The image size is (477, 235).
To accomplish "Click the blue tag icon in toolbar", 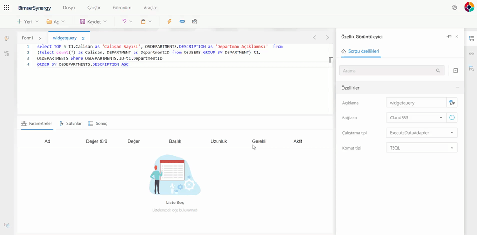I will pyautogui.click(x=182, y=21).
